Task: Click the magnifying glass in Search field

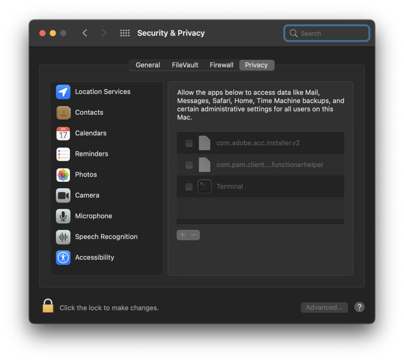Action: (293, 33)
